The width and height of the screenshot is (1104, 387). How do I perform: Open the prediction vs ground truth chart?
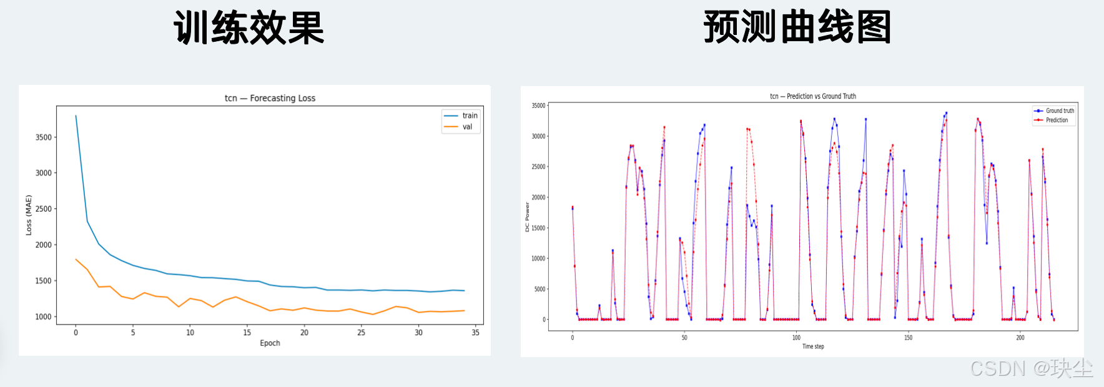[802, 222]
